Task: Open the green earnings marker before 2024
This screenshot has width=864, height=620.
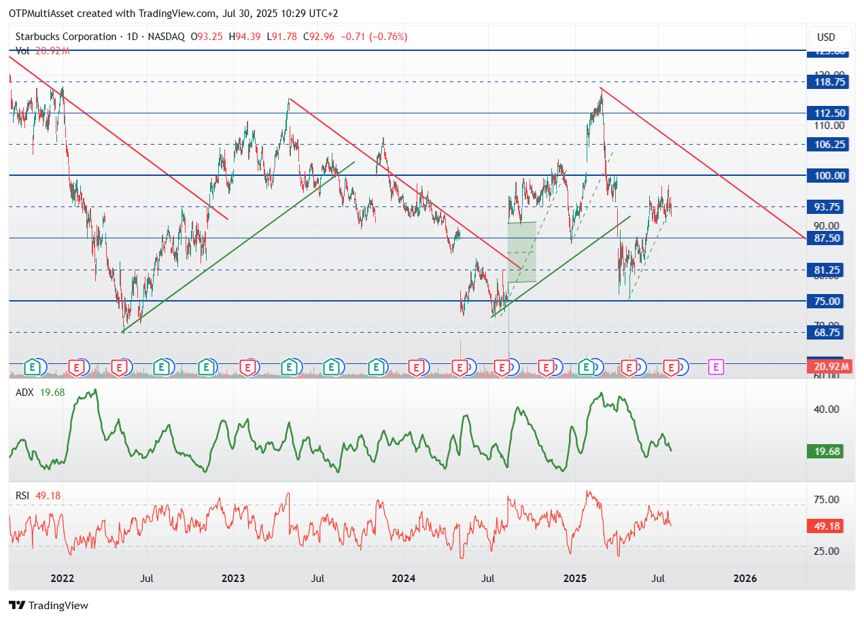Action: tap(376, 367)
